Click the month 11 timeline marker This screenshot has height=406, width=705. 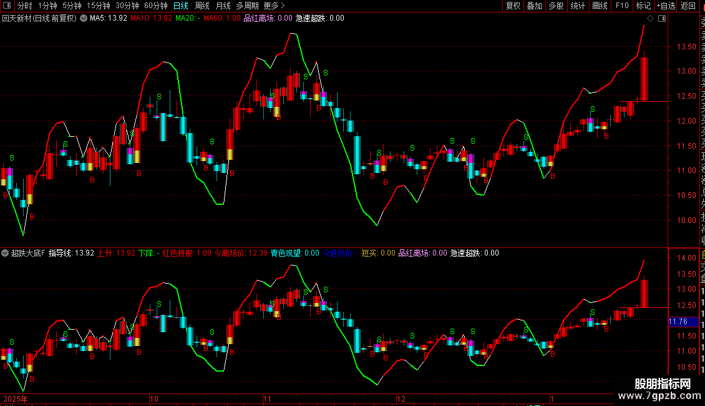coord(268,399)
